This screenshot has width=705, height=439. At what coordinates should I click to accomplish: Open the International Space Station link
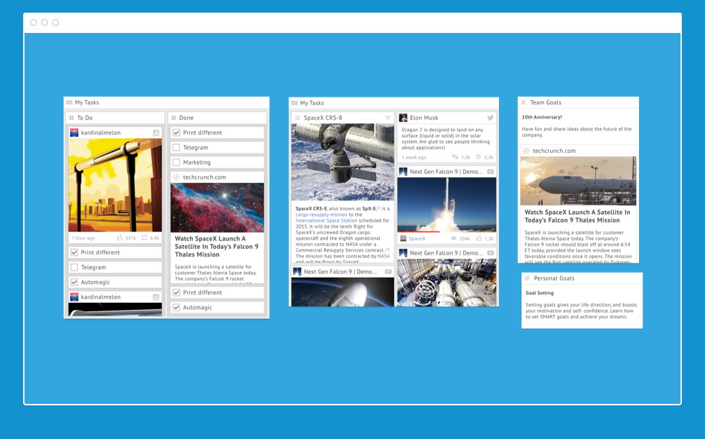pyautogui.click(x=326, y=220)
